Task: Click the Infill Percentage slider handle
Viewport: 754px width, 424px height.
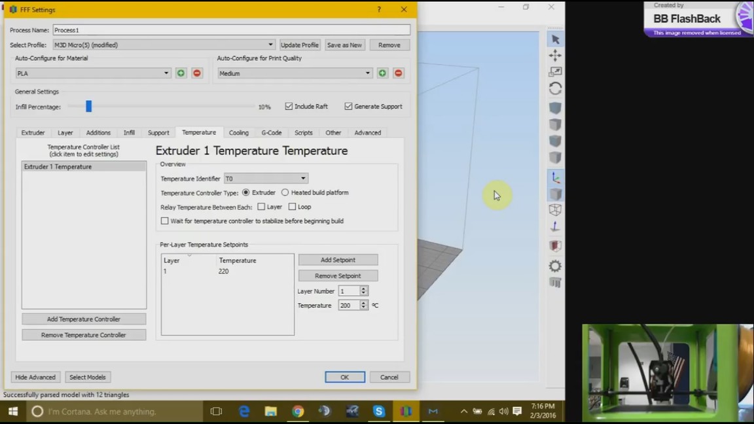Action: (x=88, y=107)
